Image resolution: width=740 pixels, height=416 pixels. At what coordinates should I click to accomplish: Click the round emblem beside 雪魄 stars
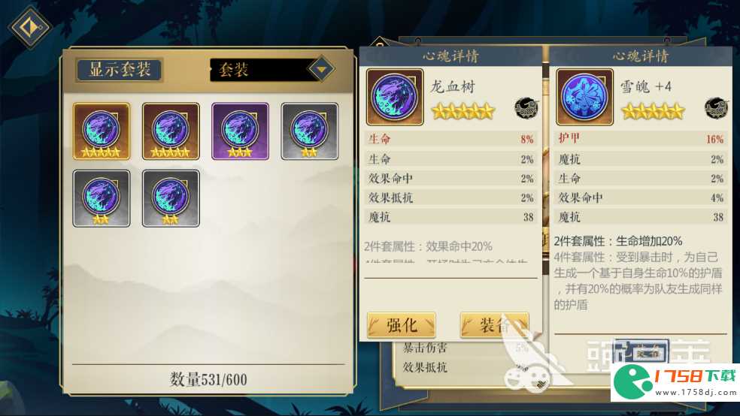717,108
